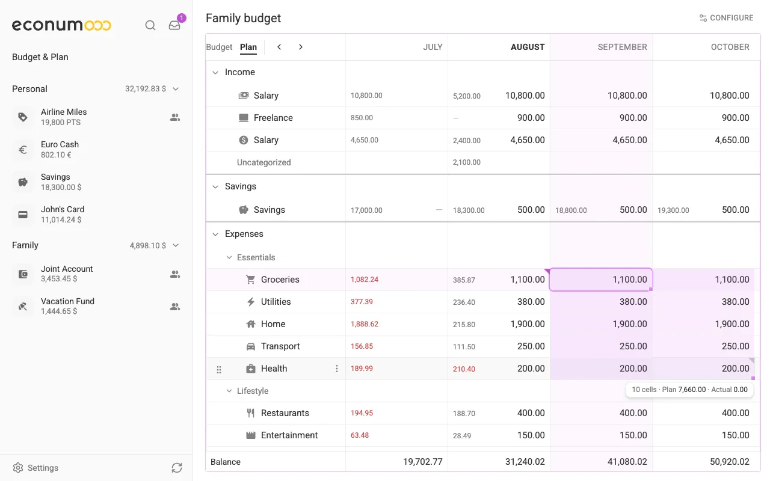Image resolution: width=770 pixels, height=481 pixels.
Task: Click Uncategorized August actual 2,100.00
Action: (467, 162)
